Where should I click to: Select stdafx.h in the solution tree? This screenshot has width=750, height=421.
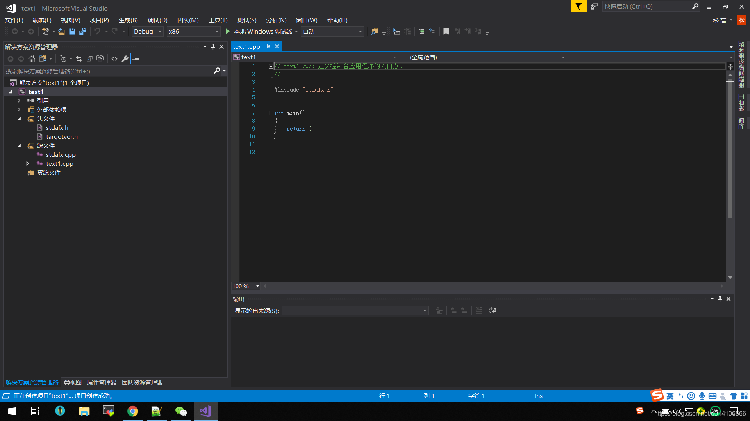[57, 128]
